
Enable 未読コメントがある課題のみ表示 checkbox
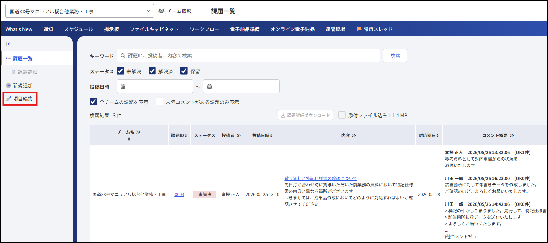point(159,102)
